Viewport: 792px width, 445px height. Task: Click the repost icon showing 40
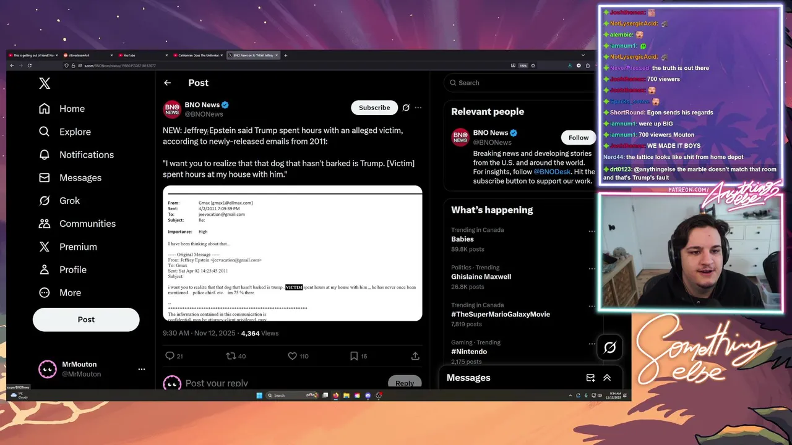click(x=231, y=356)
